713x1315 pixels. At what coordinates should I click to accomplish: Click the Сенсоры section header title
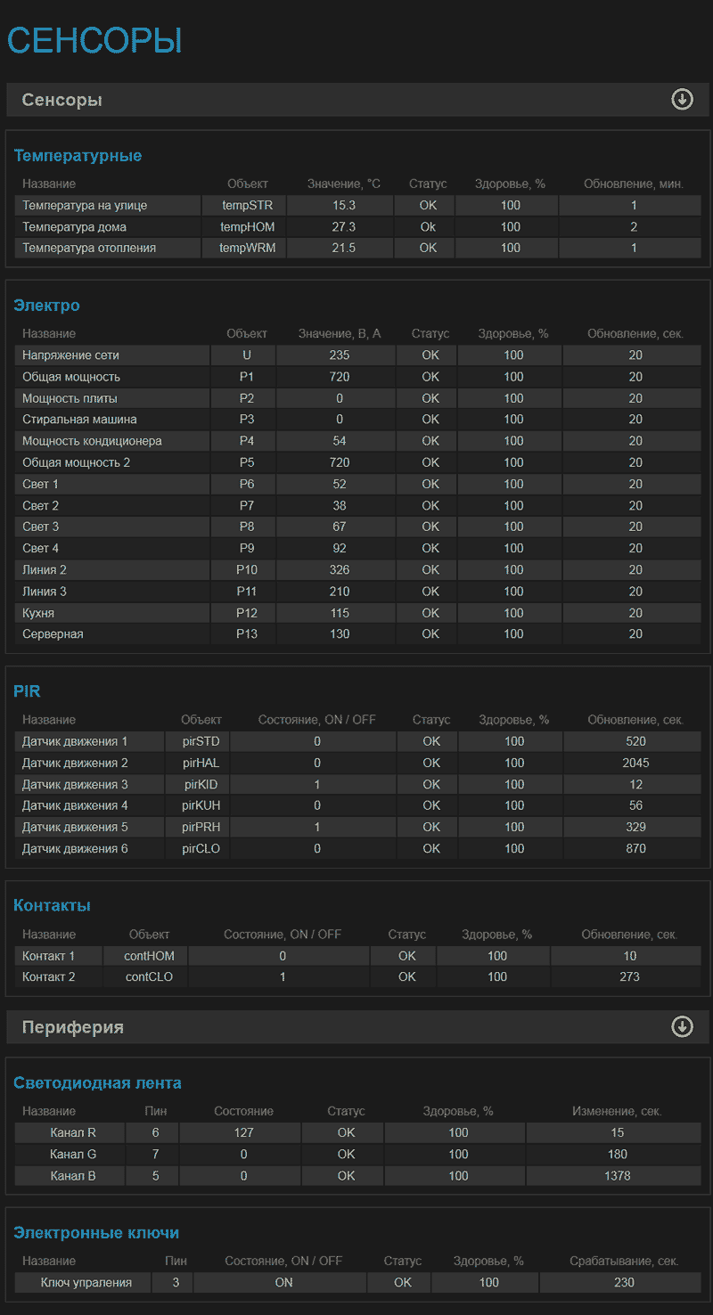(62, 100)
